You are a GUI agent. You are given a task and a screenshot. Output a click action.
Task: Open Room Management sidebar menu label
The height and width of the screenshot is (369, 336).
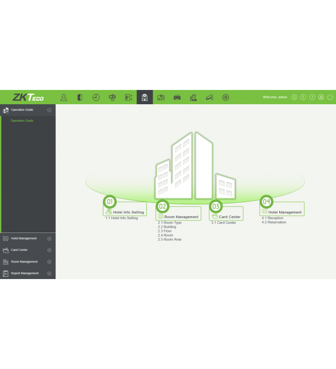(x=24, y=262)
